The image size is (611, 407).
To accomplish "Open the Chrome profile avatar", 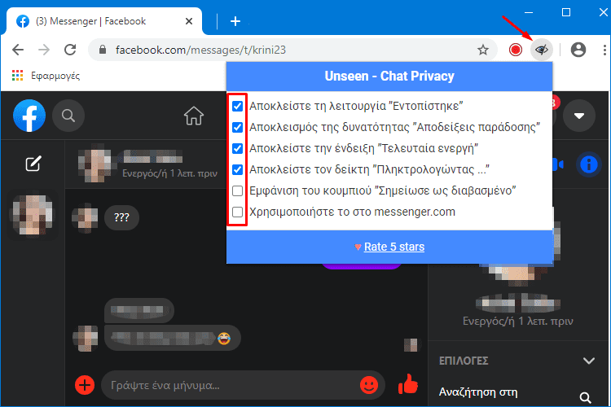I will tap(578, 50).
